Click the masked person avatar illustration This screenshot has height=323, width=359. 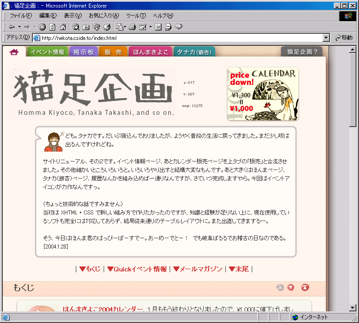point(53,142)
